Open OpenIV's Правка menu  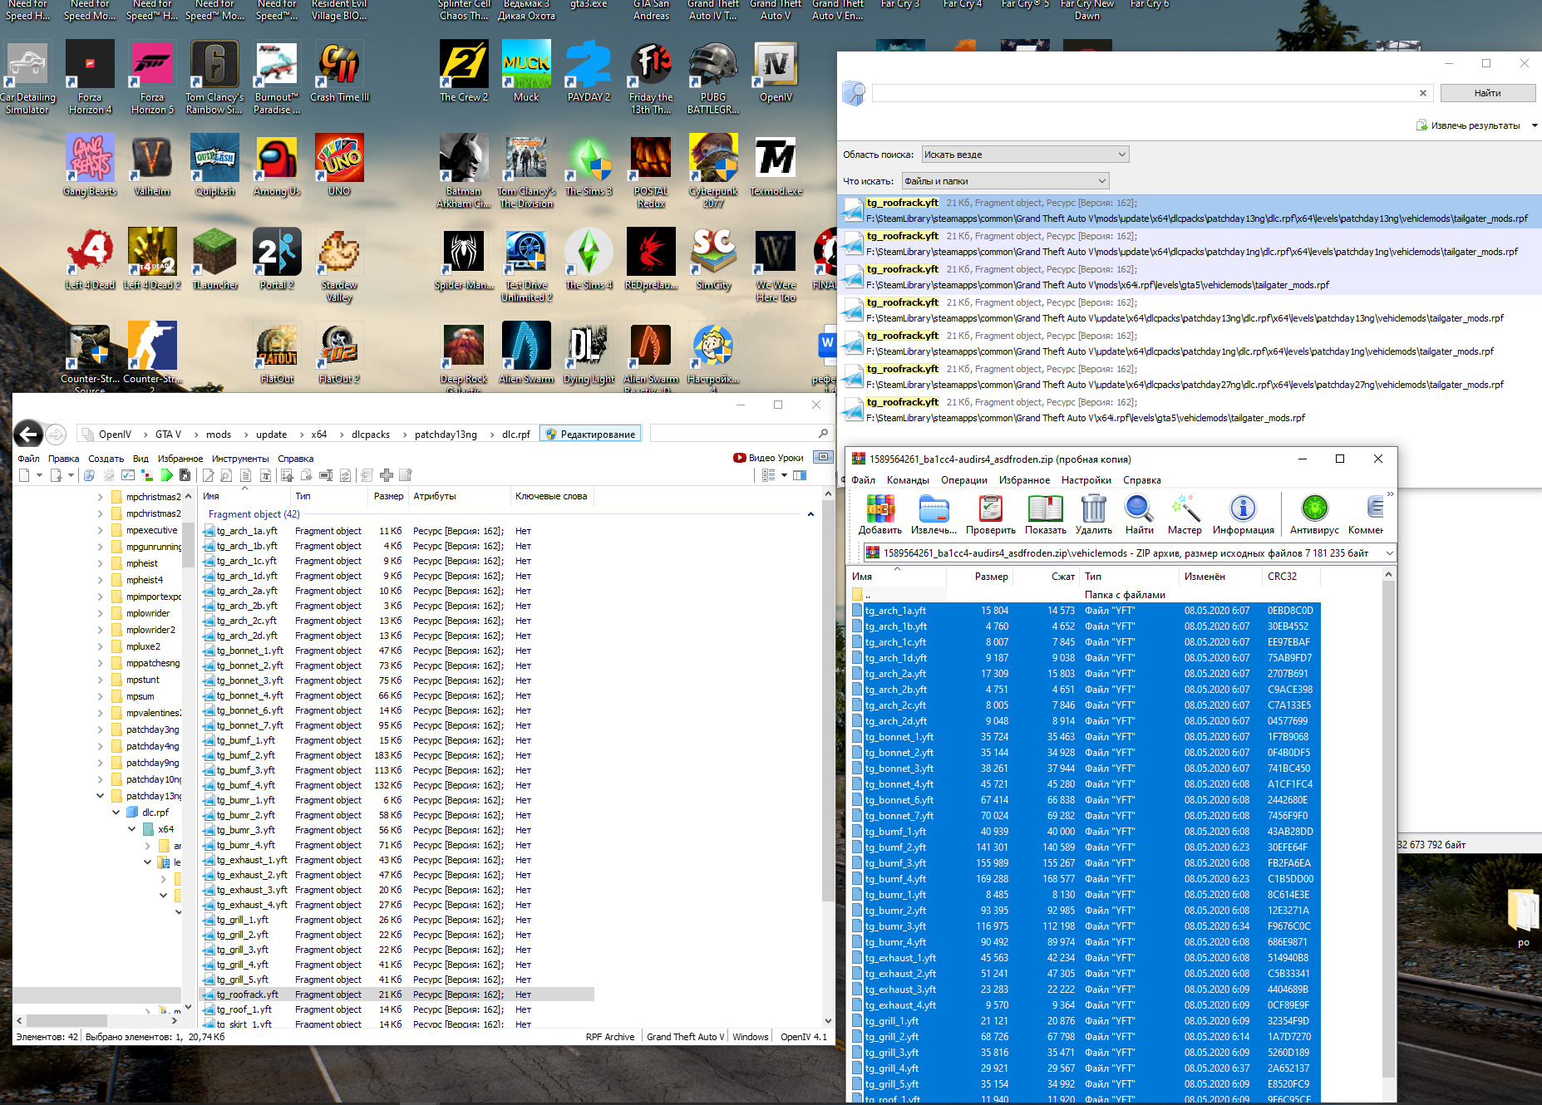pos(63,459)
